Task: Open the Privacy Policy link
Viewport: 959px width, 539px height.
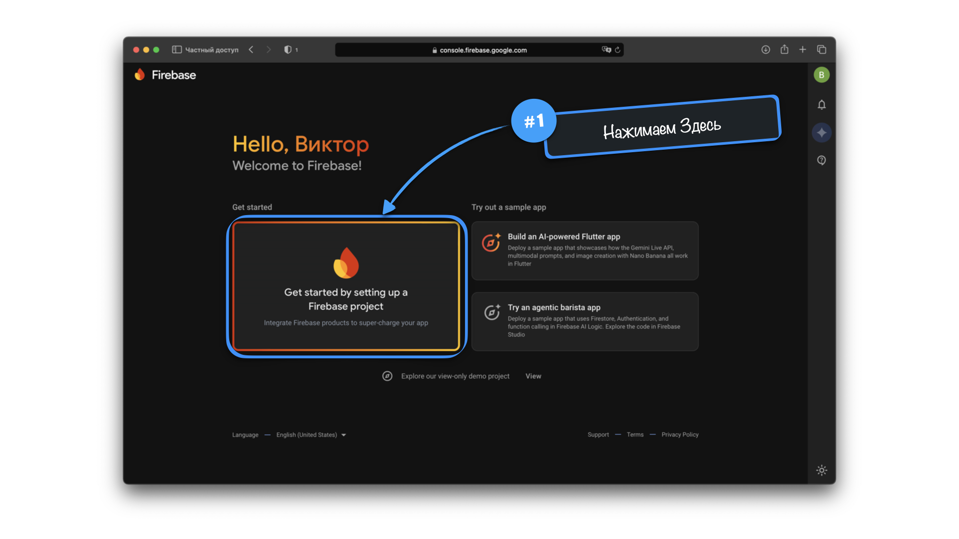Action: click(x=680, y=435)
